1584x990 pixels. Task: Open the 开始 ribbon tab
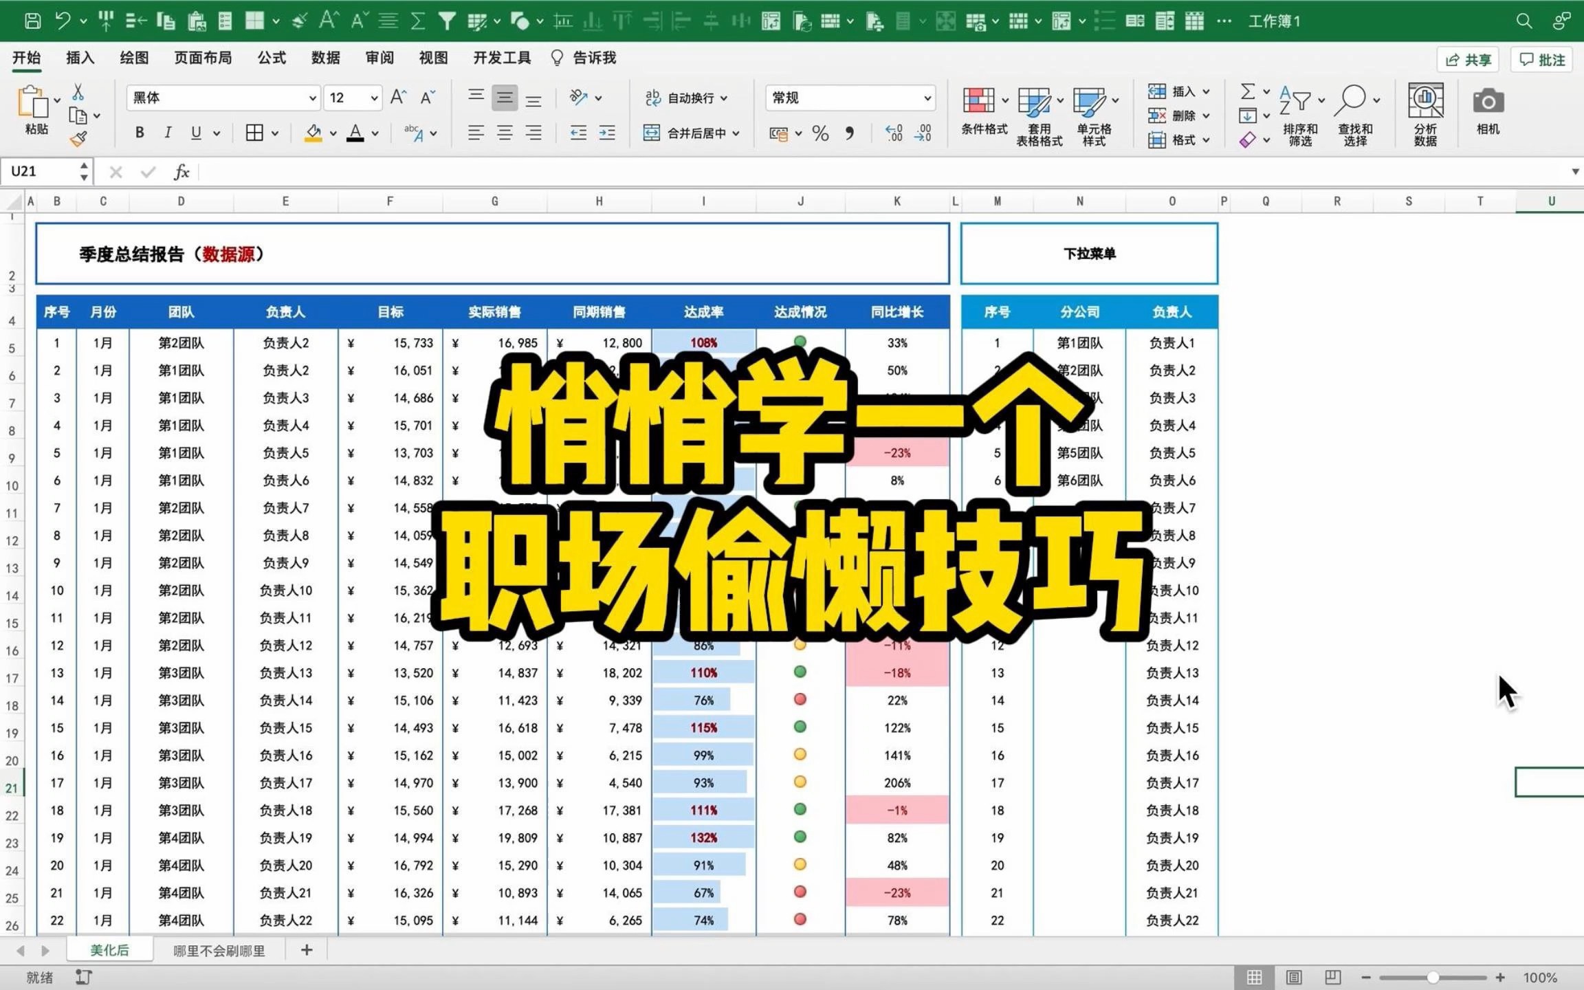[x=27, y=58]
